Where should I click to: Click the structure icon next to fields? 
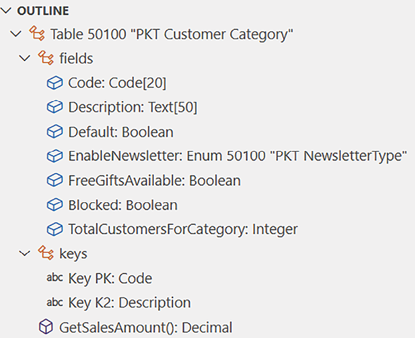click(45, 58)
